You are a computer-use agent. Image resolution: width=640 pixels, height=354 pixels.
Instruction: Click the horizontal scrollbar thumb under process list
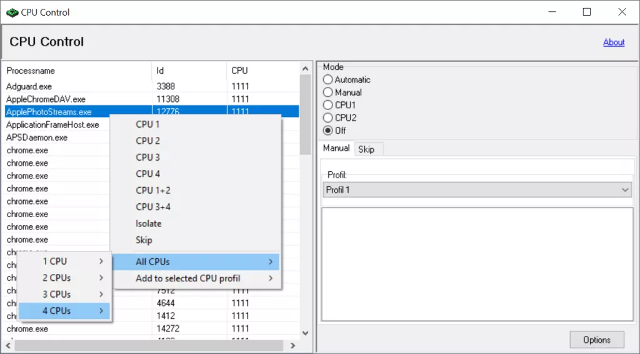click(149, 345)
